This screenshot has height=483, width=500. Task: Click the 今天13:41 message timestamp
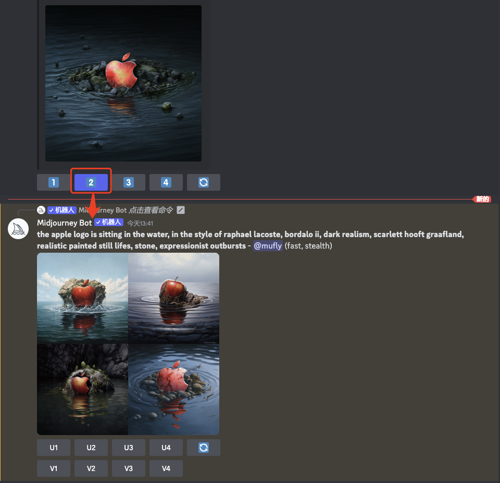click(140, 224)
